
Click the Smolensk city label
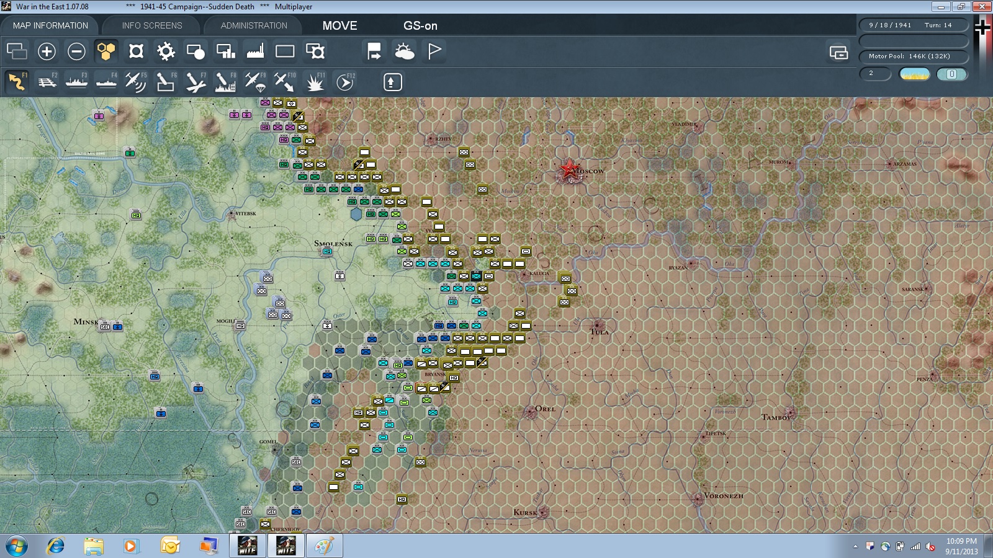point(333,244)
